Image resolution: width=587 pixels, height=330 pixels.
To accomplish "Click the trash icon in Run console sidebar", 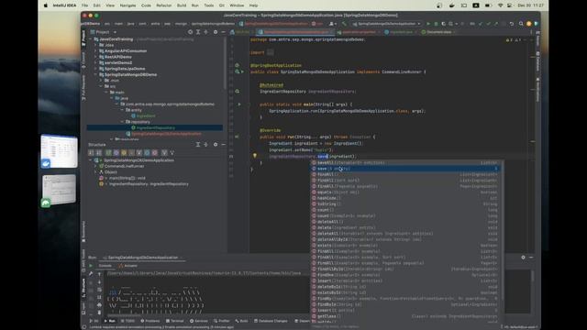I will [x=99, y=313].
